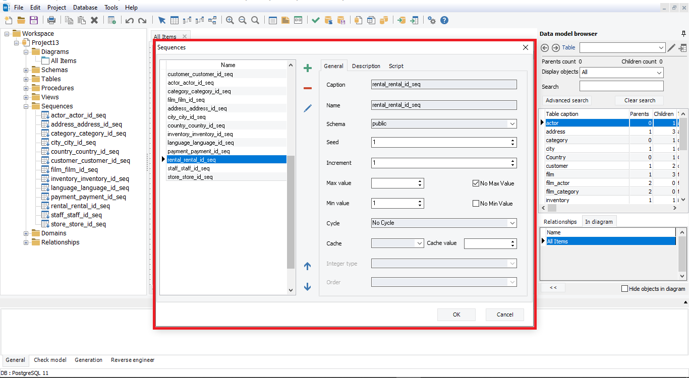Image resolution: width=689 pixels, height=378 pixels.
Task: Switch to the Script tab
Action: click(396, 66)
